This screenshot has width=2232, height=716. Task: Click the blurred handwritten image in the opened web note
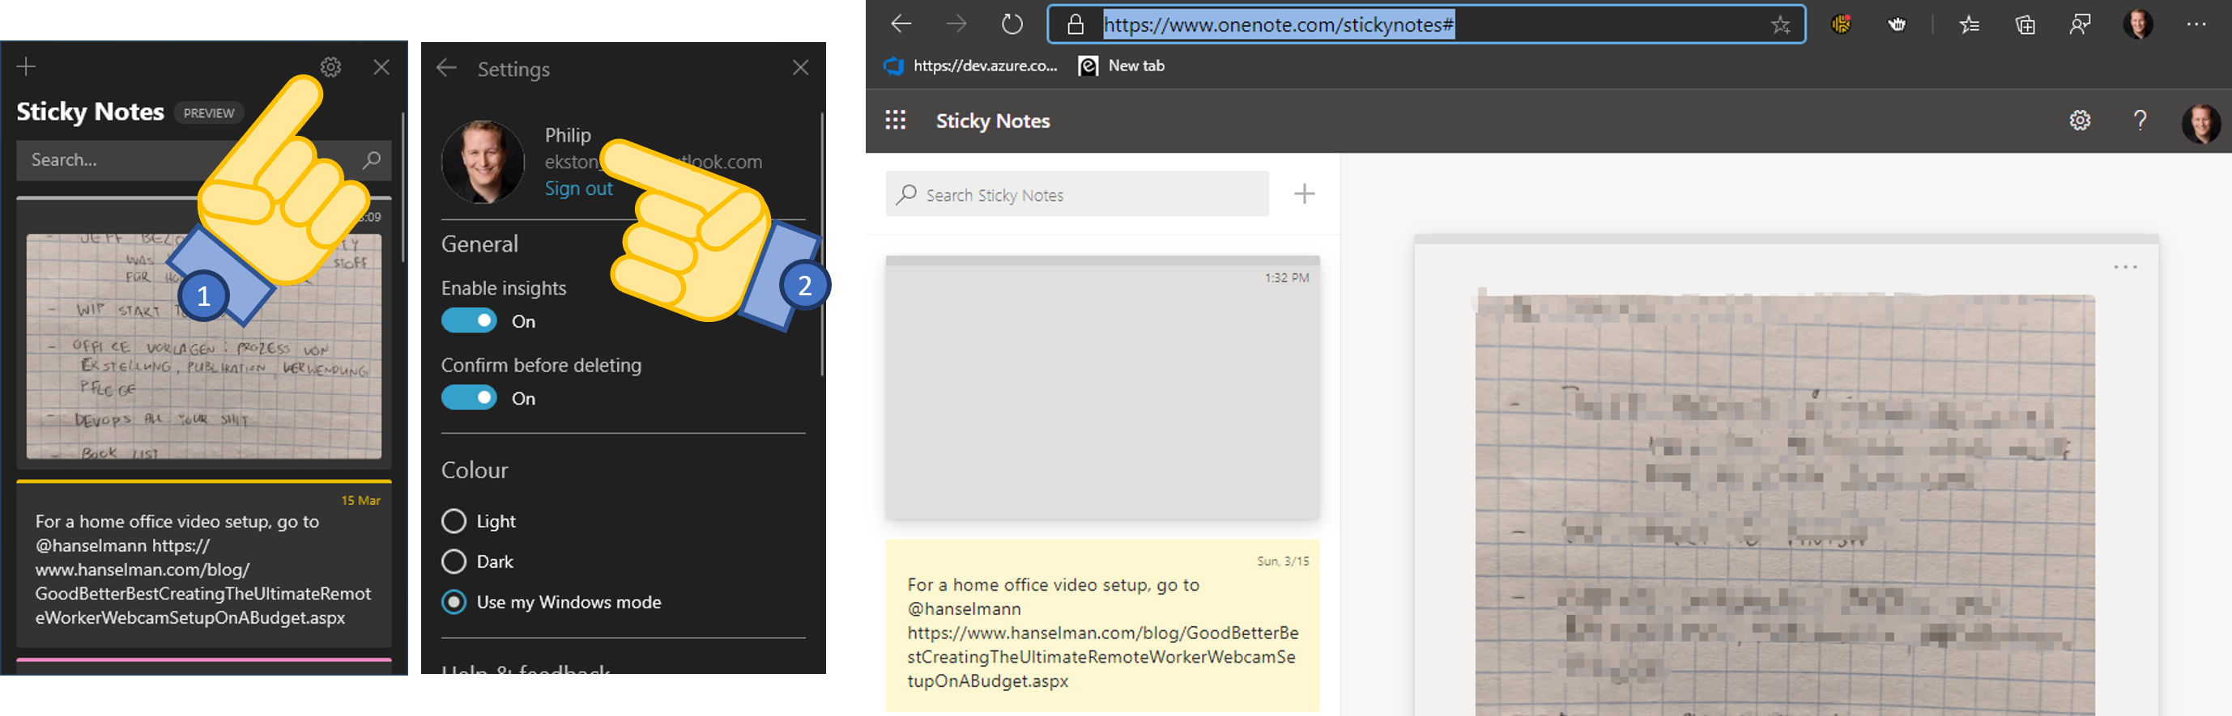pos(1785,506)
